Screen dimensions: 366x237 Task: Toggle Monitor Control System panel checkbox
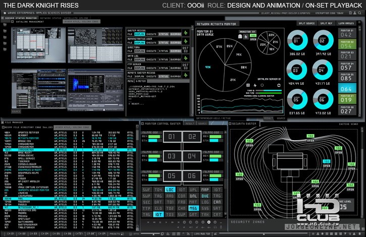click(x=143, y=124)
